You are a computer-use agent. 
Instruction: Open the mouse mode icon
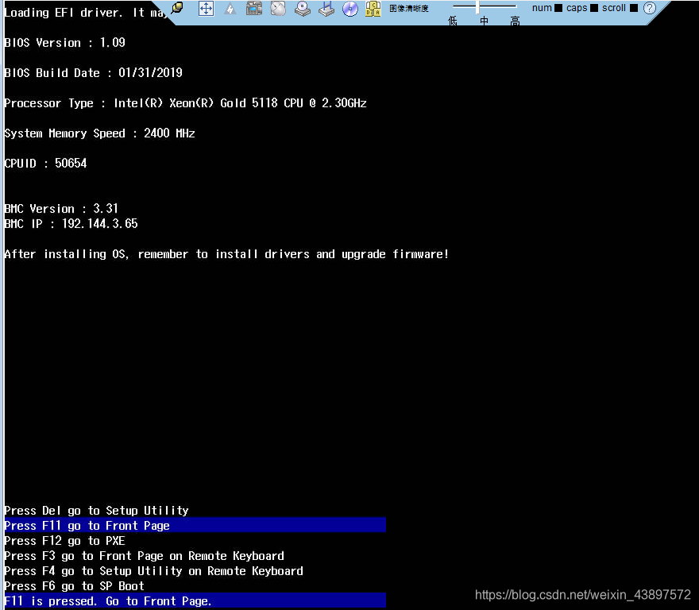click(x=278, y=9)
